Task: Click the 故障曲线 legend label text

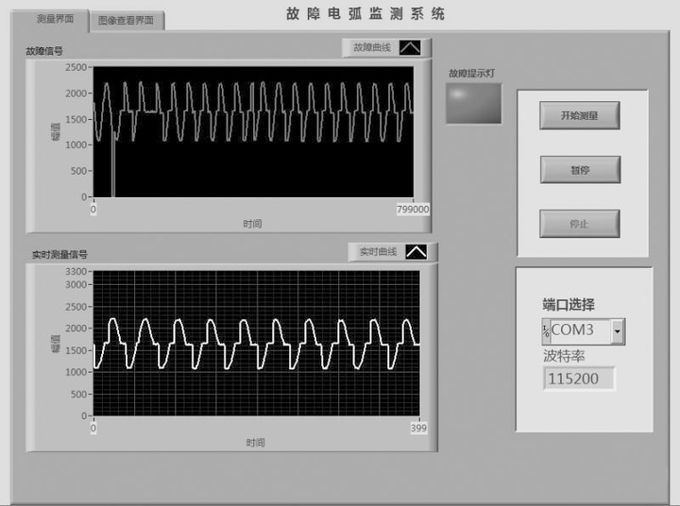Action: (x=371, y=47)
